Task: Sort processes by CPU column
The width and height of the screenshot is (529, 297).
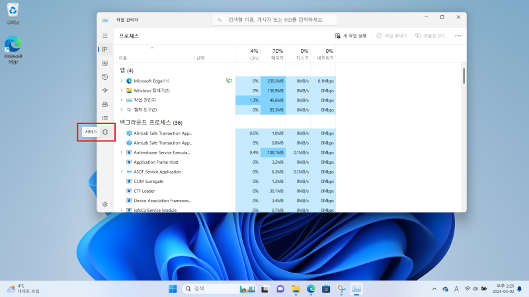Action: tap(248, 54)
